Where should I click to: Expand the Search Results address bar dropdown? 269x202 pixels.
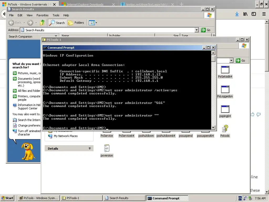click(197, 30)
